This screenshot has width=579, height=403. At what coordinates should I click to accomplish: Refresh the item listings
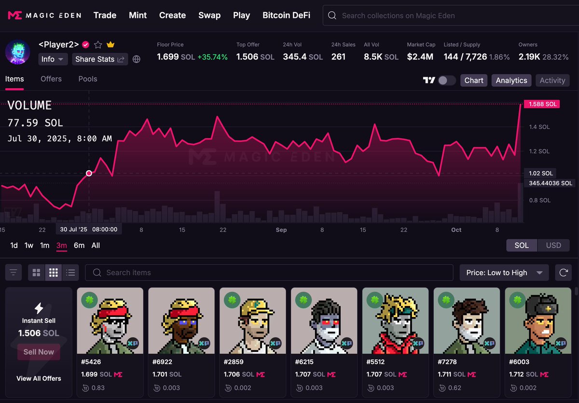coord(563,273)
